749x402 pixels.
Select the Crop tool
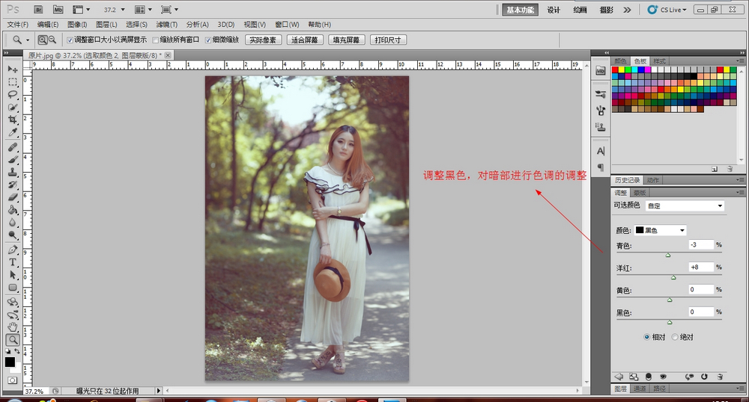[x=12, y=120]
